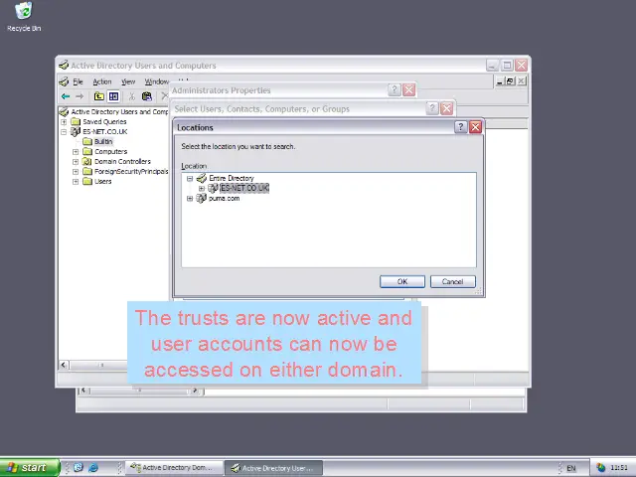Viewport: 636px width, 477px height.
Task: Click the EN language indicator in the taskbar
Action: (571, 468)
